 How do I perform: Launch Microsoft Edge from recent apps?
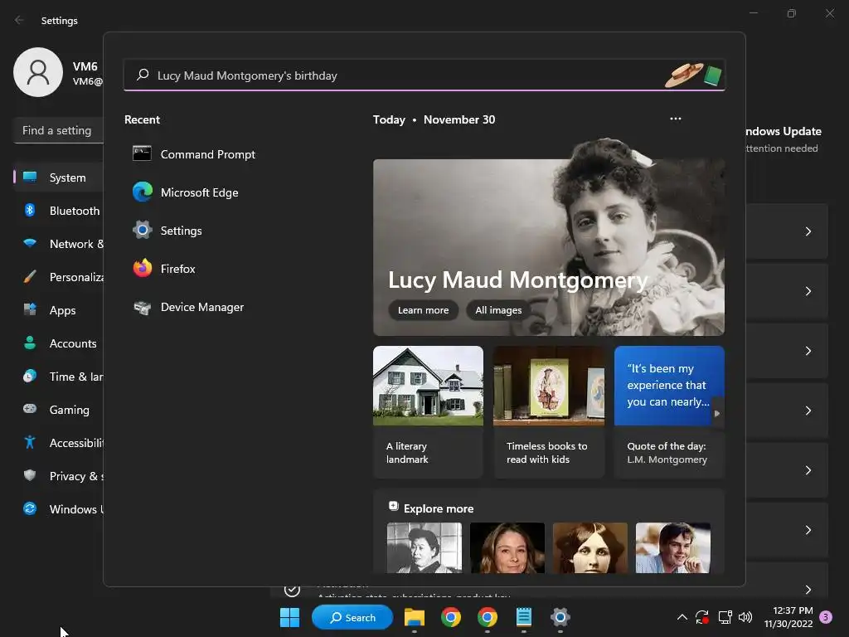pyautogui.click(x=186, y=192)
